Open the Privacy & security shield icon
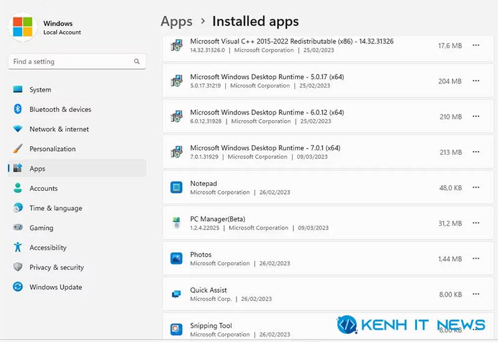 pyautogui.click(x=18, y=267)
